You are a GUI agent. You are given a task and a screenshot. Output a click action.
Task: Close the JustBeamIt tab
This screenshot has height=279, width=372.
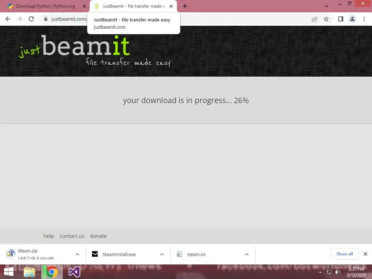coord(171,6)
